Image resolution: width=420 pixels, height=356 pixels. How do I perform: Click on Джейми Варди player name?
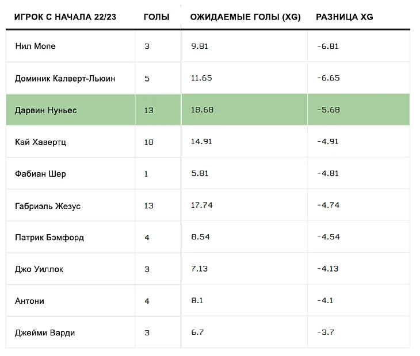45,332
